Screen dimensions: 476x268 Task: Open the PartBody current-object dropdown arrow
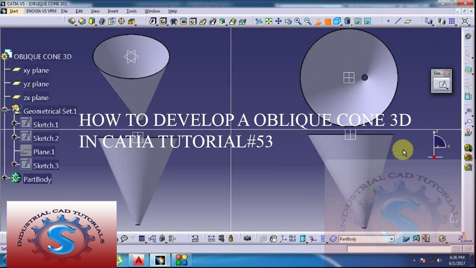pos(392,239)
